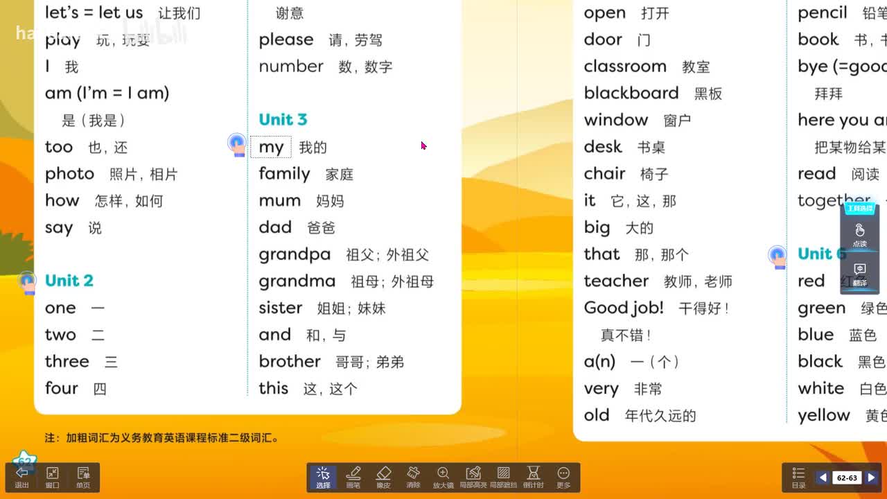Click the 退出 exit icon
Image resolution: width=887 pixels, height=499 pixels.
coord(22,477)
